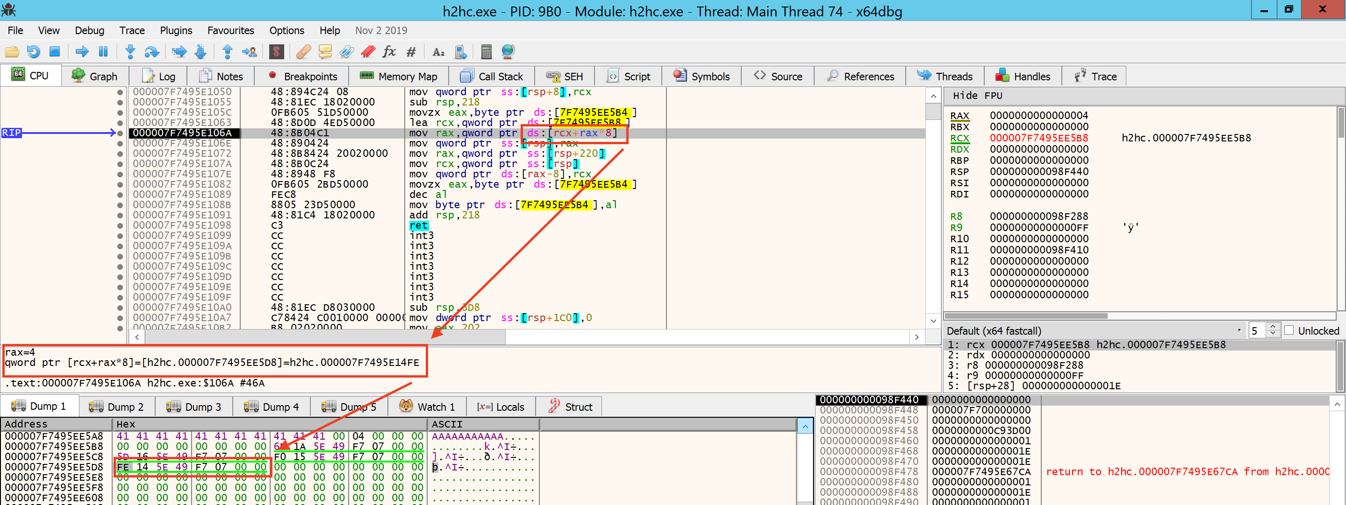1346x505 pixels.
Task: Click the Address column header in dump
Action: point(57,424)
